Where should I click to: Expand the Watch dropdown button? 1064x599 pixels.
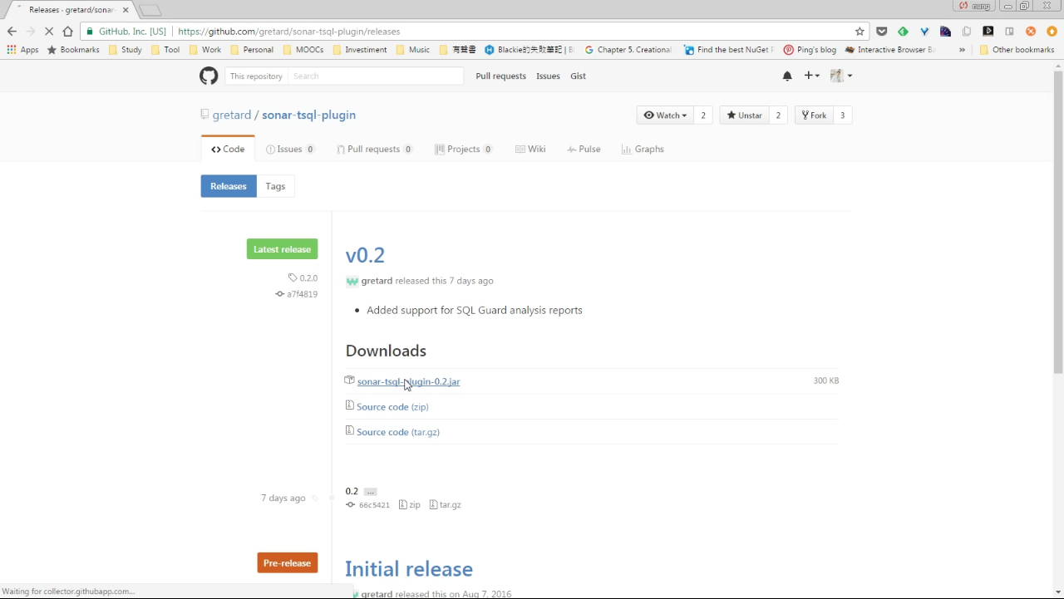(x=665, y=115)
